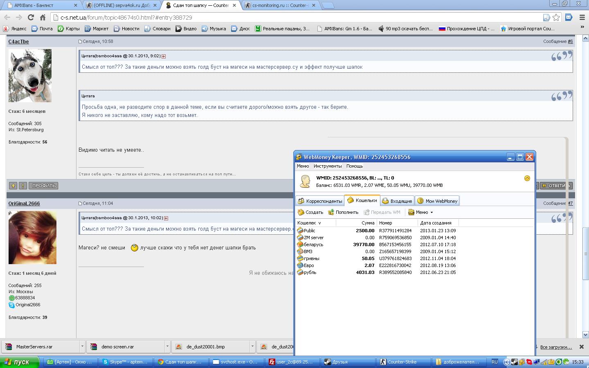Reload the forum page
The image size is (589, 368).
click(31, 18)
